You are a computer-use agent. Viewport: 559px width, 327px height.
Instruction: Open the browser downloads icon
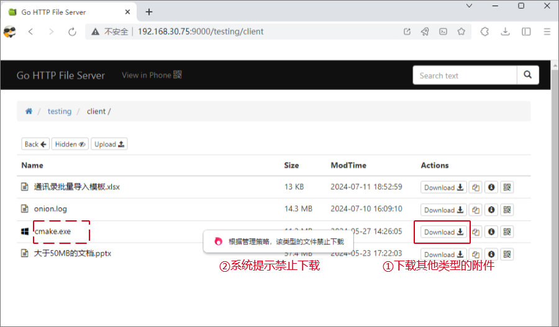click(x=505, y=32)
